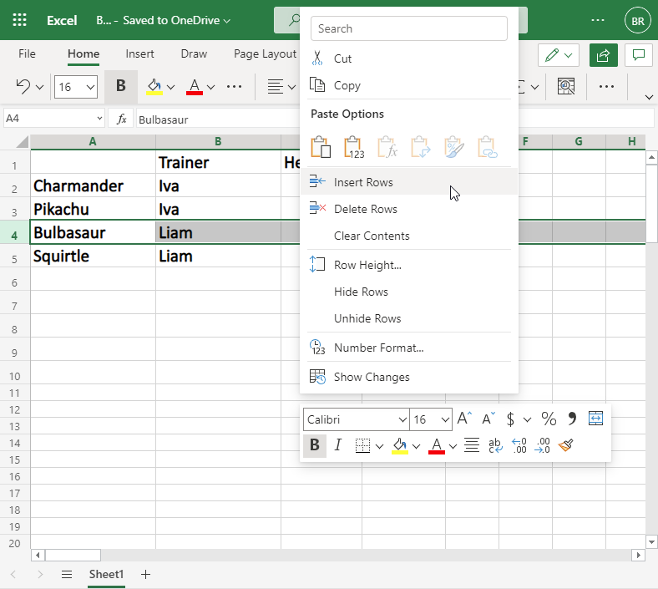This screenshot has height=589, width=658.
Task: Click the Paste Values icon in Paste Options
Action: click(354, 148)
